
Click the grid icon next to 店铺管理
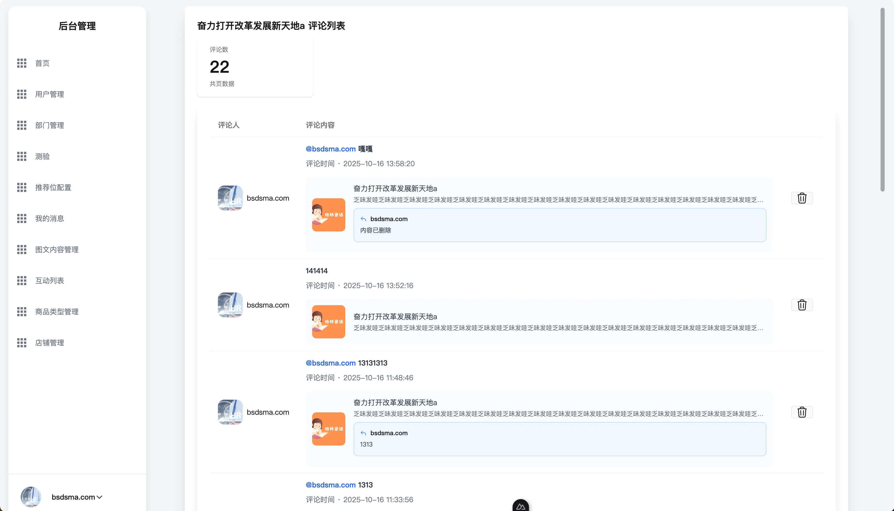click(21, 343)
